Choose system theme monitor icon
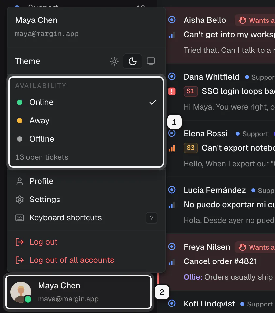Screen dimensions: 275x313 coord(151,61)
